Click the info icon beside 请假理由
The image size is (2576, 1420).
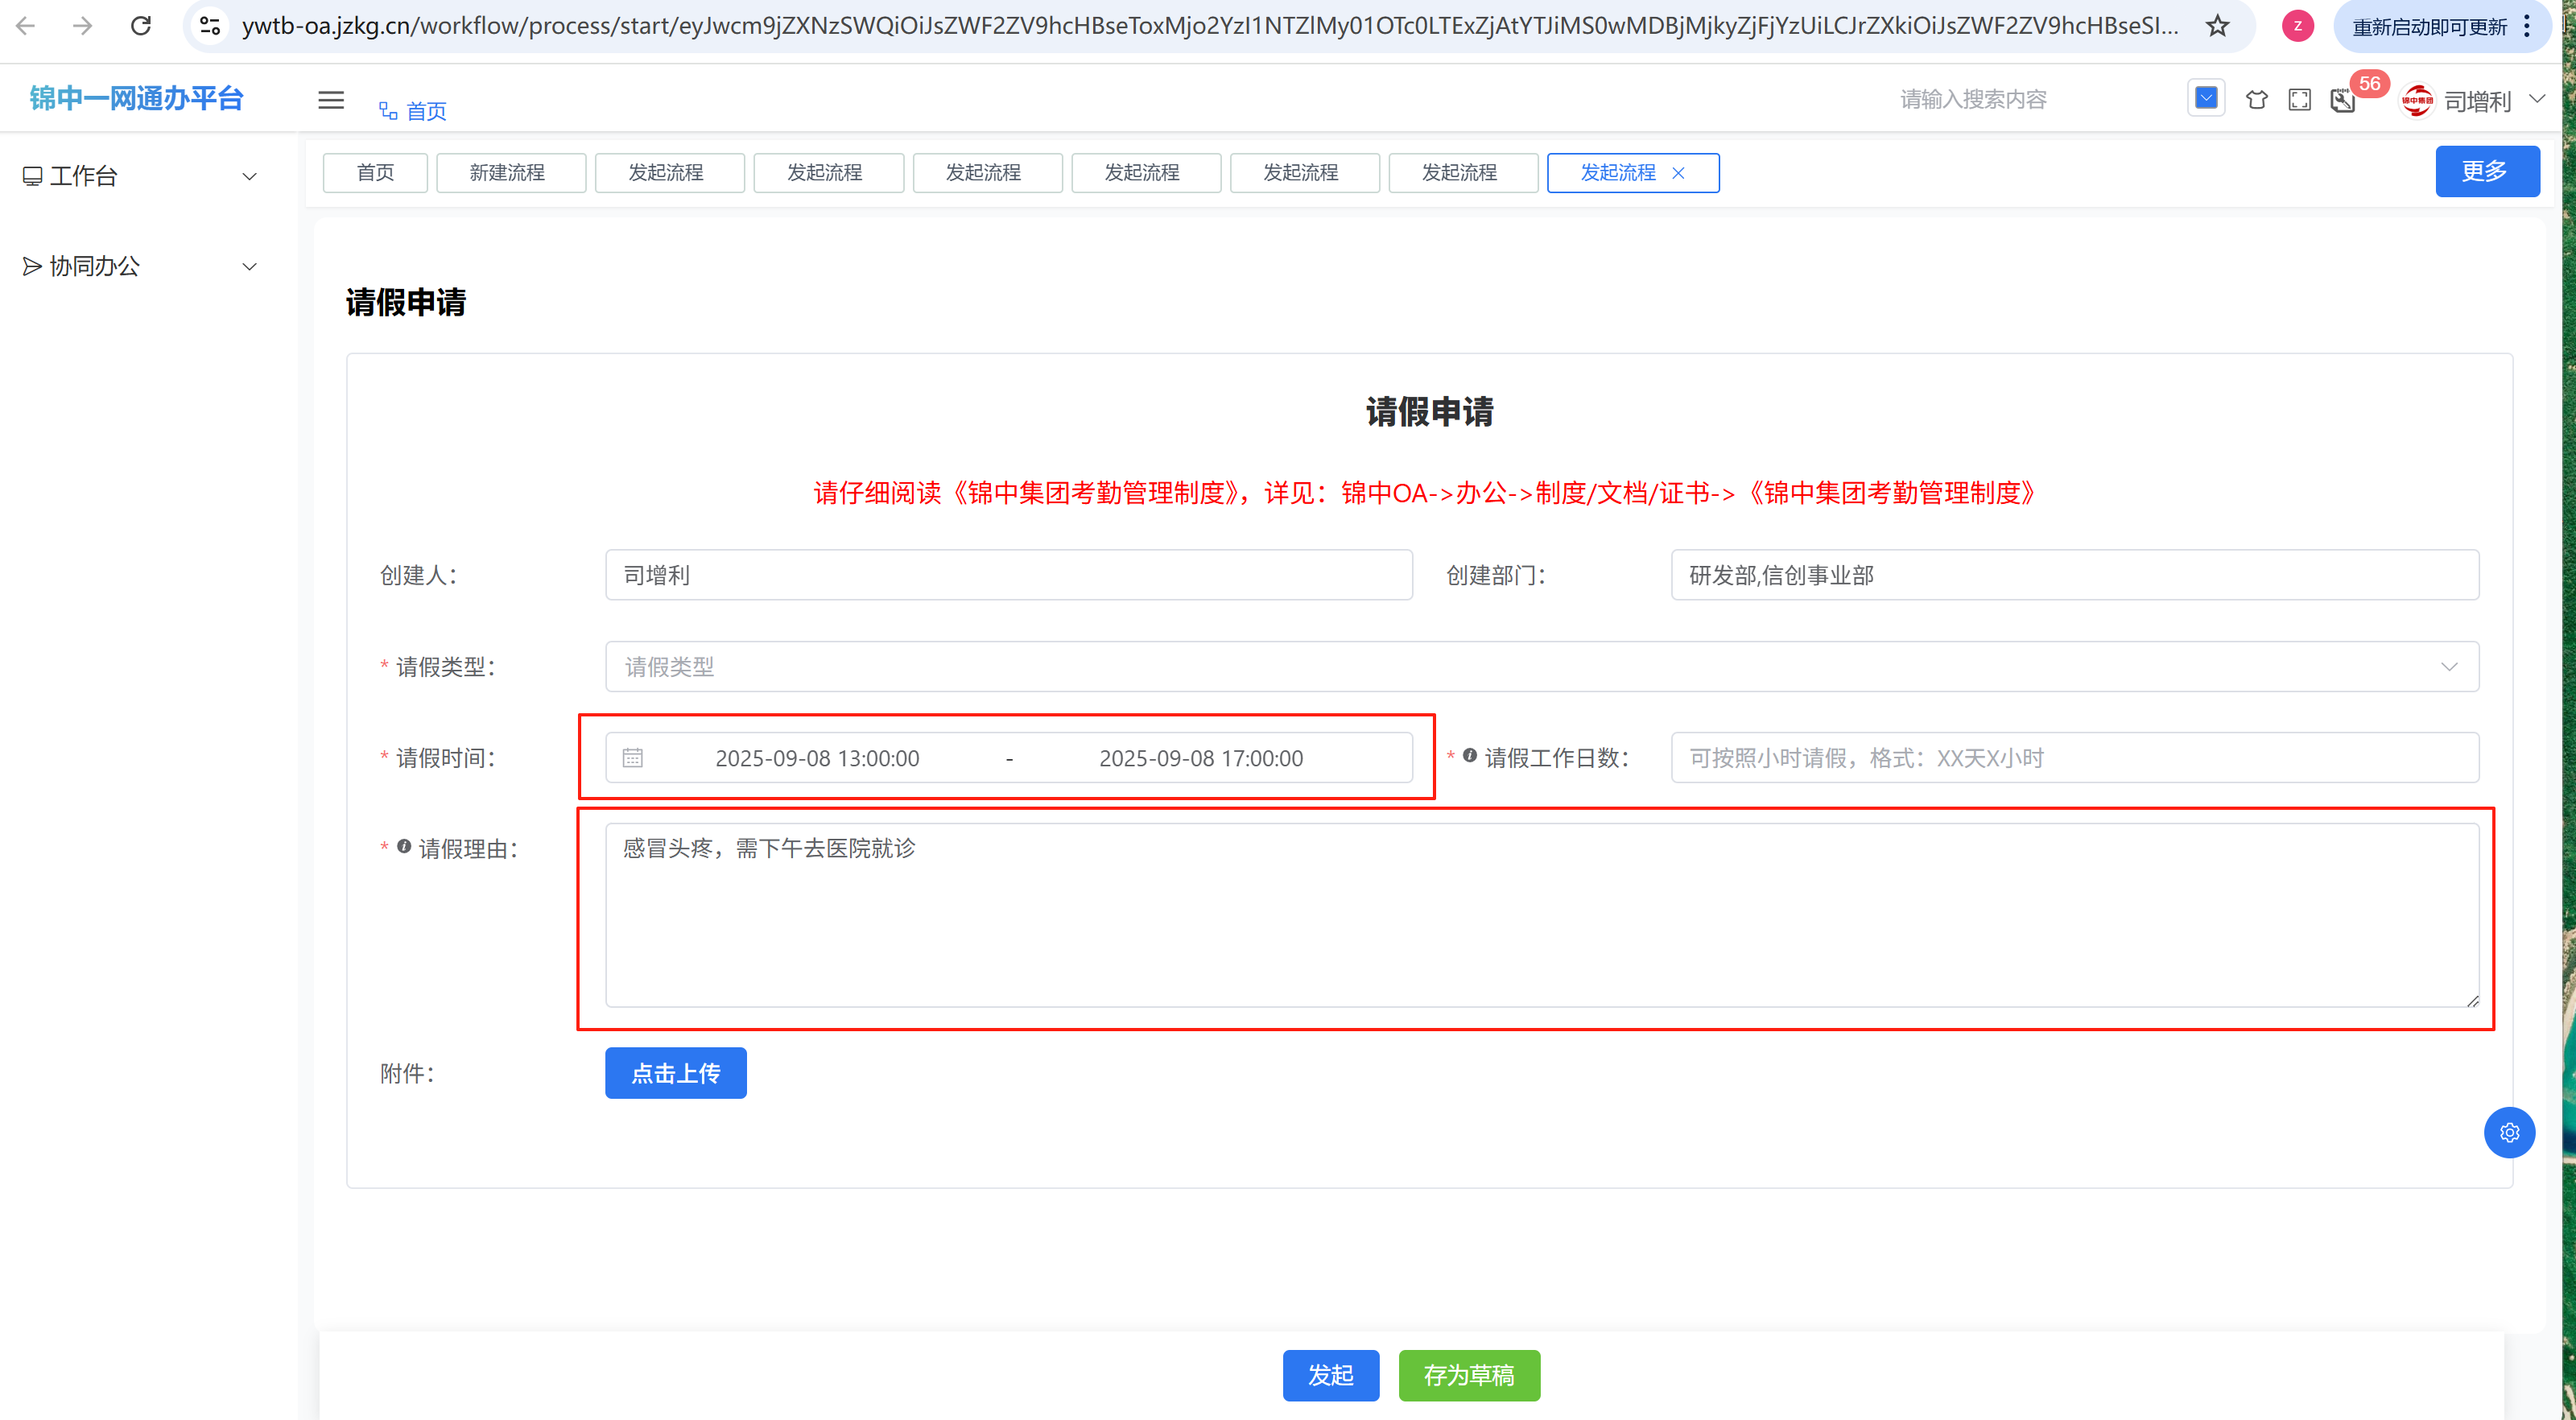click(404, 847)
